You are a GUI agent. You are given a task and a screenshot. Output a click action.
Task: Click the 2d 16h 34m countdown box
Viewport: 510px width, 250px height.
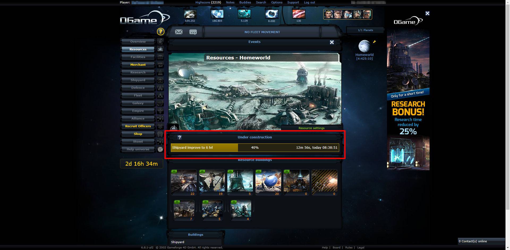click(x=141, y=164)
